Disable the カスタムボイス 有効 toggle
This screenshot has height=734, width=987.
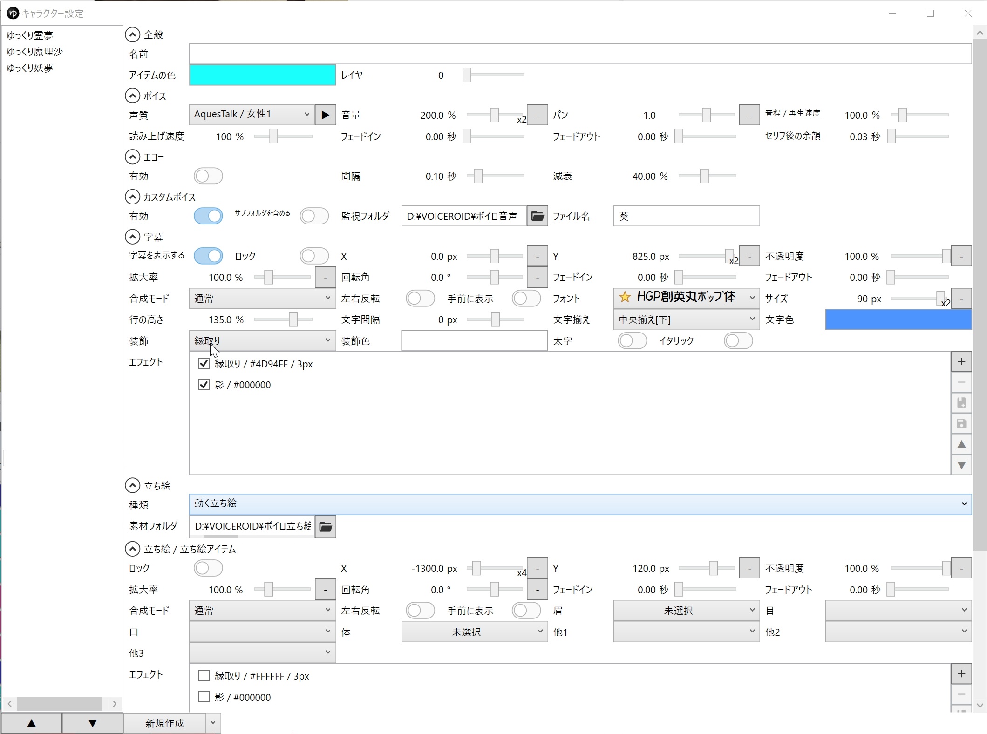coord(208,216)
